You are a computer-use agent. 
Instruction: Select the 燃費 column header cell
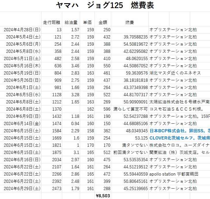tap(129, 22)
